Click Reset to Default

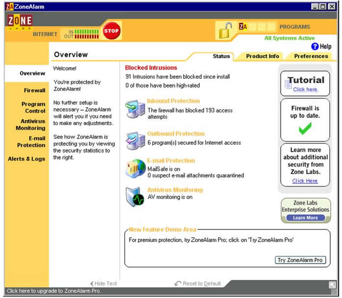coord(198,283)
